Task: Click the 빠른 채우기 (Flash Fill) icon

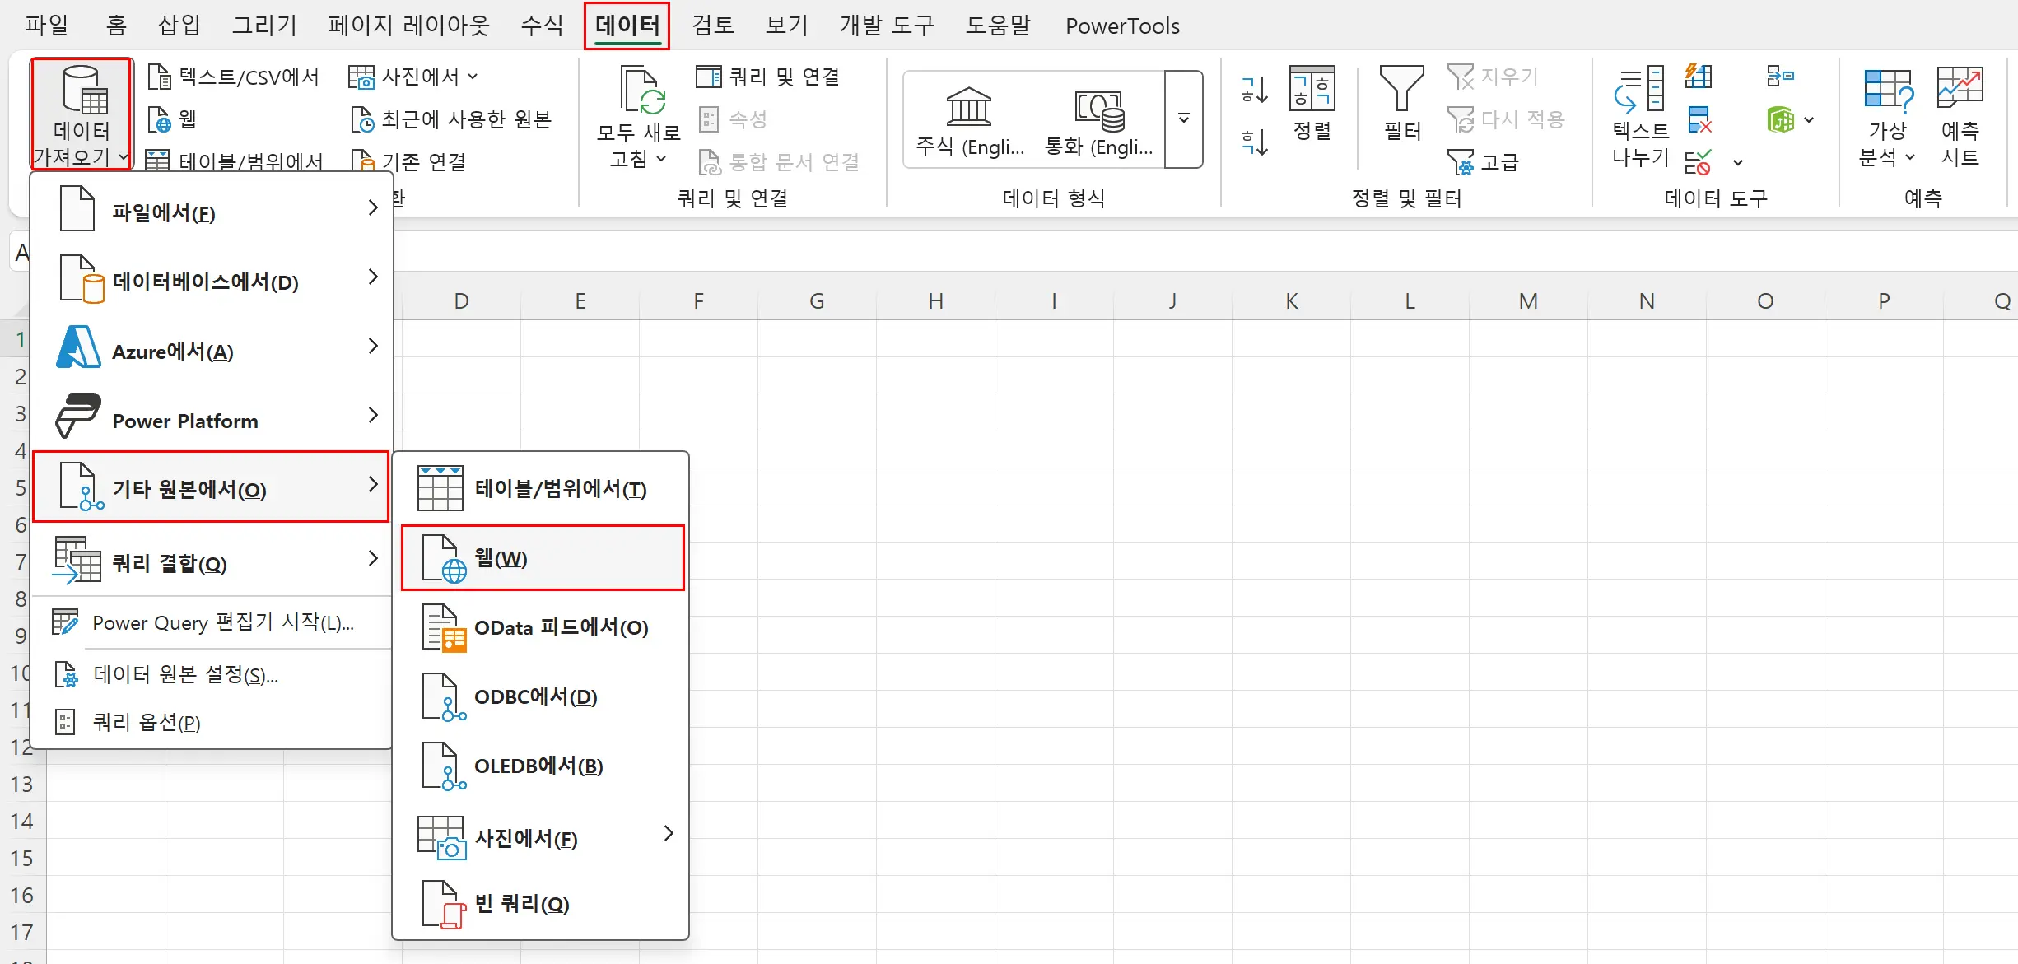Action: (x=1699, y=77)
